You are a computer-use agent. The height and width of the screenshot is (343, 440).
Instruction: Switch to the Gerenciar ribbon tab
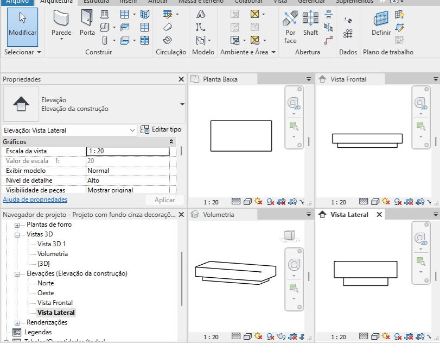[x=311, y=2]
